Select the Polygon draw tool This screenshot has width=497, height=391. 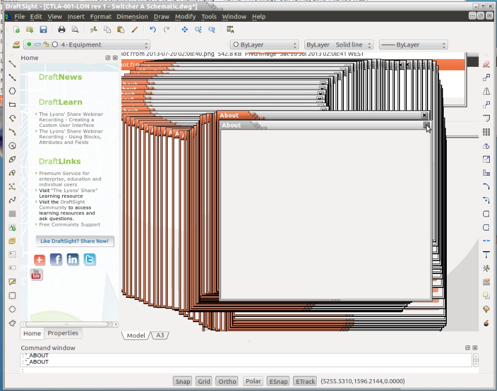click(x=12, y=91)
